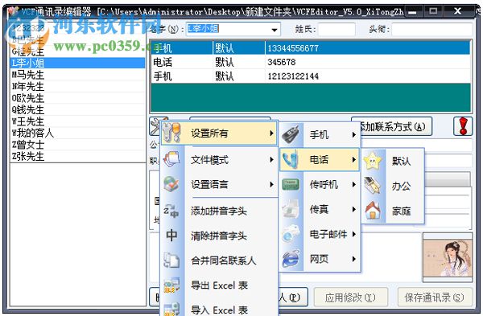Open the 设置语言 submenu
Screen dimensions: 483x316
218,184
